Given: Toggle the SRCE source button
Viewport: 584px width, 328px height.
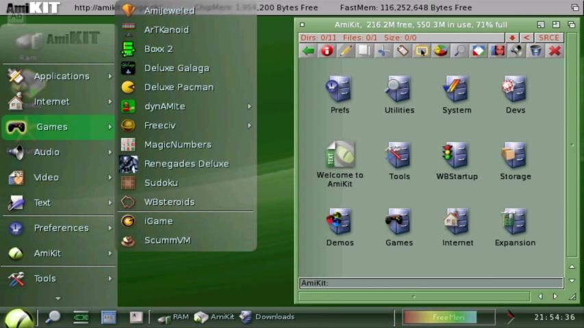Looking at the screenshot, I should pyautogui.click(x=549, y=38).
